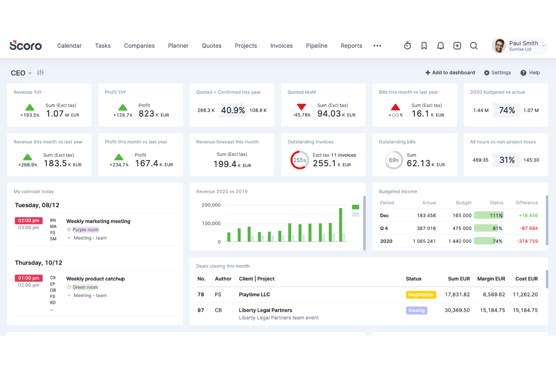The height and width of the screenshot is (371, 556).
Task: Open the Planner page
Action: click(x=178, y=45)
